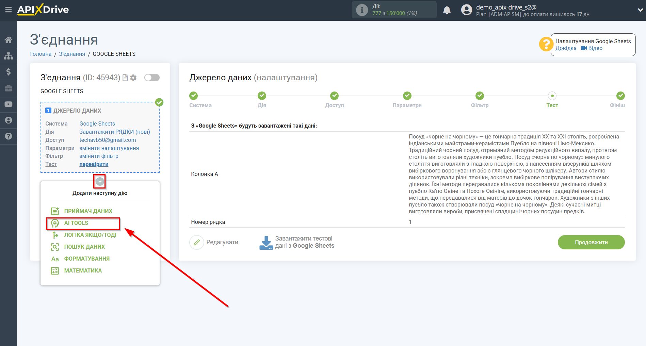Open the billing dollar sidebar icon
This screenshot has width=646, height=346.
(x=9, y=72)
